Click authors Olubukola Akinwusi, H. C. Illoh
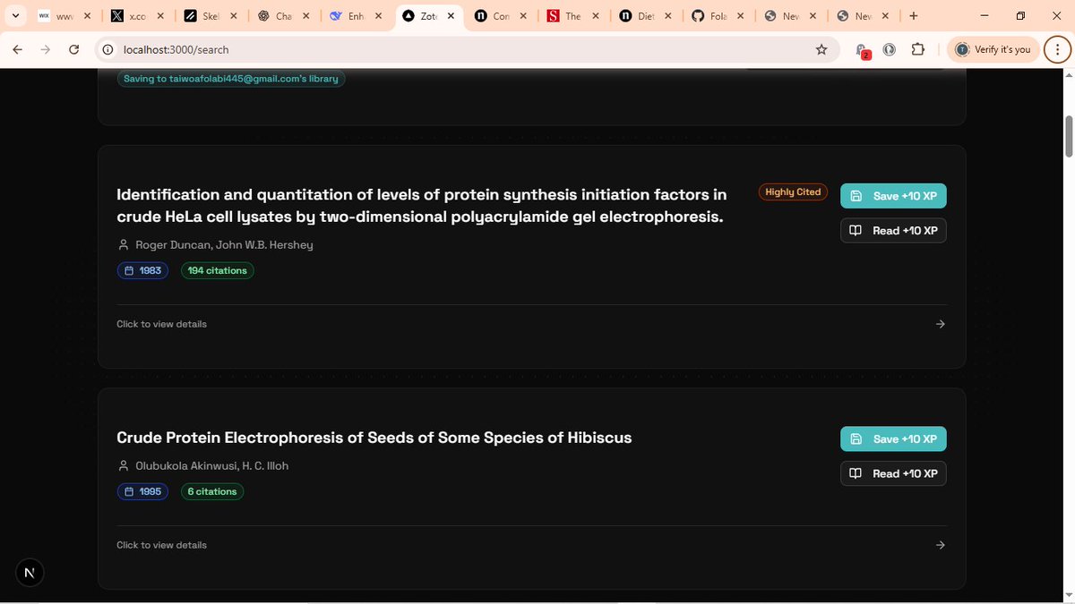This screenshot has height=604, width=1075. pyautogui.click(x=211, y=465)
